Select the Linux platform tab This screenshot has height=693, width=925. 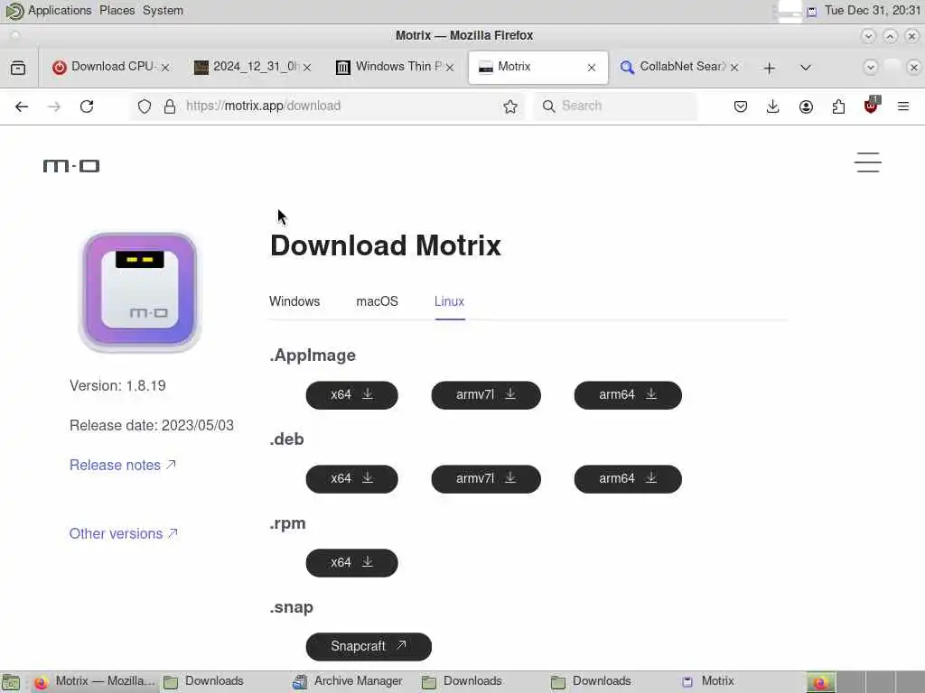[450, 301]
